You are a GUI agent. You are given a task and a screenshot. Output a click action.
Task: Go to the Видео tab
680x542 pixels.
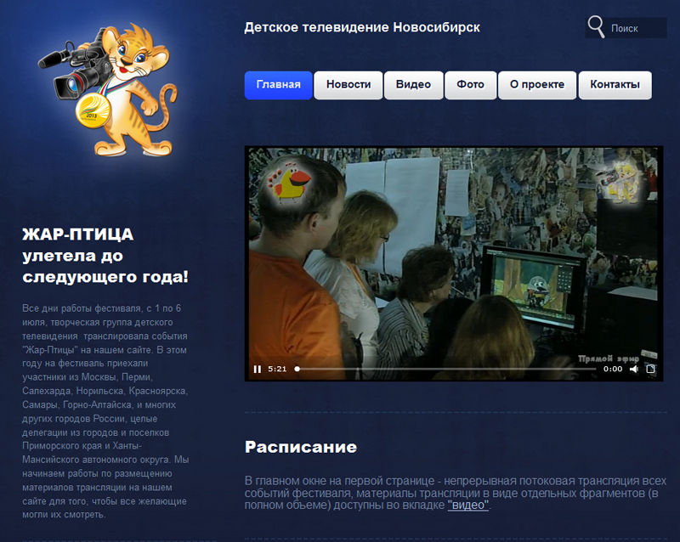[414, 85]
